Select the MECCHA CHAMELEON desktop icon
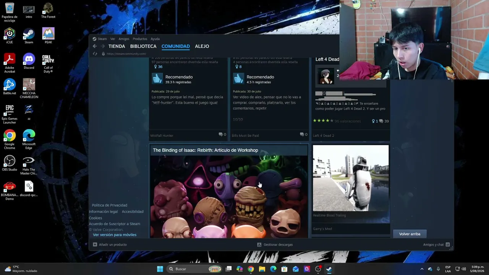Image resolution: width=489 pixels, height=275 pixels. (x=29, y=89)
